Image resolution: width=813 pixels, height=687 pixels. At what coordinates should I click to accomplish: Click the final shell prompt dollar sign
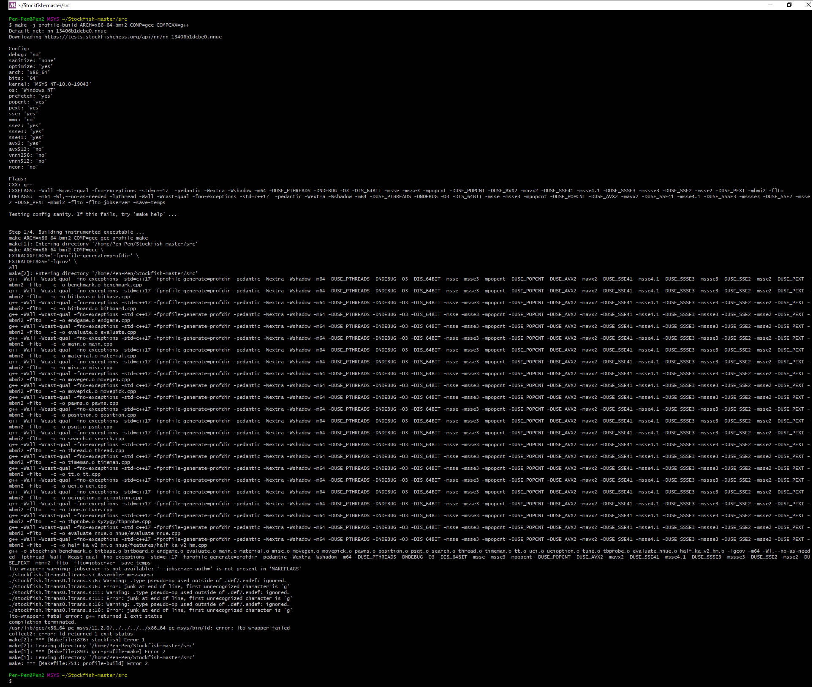tap(10, 681)
